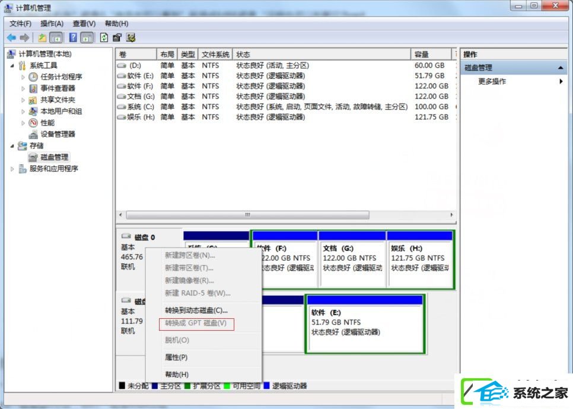This screenshot has height=409, width=573.
Task: Select 磁盘管理 tree node
Action: [54, 157]
